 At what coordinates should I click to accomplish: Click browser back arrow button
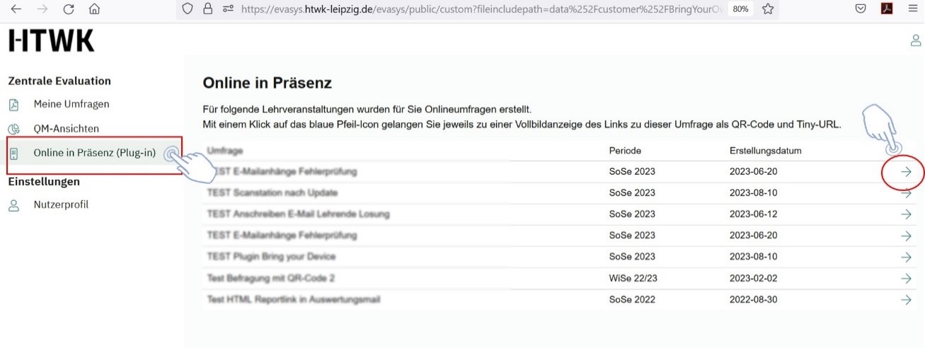(x=16, y=9)
